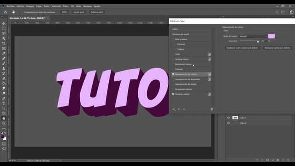Image resolution: width=295 pixels, height=166 pixels.
Task: Open the Ventana menu
Action: (x=88, y=6)
